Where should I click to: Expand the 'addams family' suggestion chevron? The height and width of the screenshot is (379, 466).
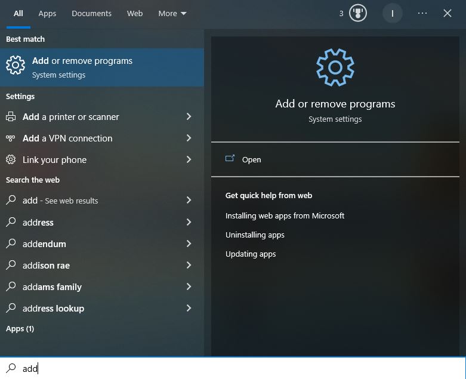point(189,286)
